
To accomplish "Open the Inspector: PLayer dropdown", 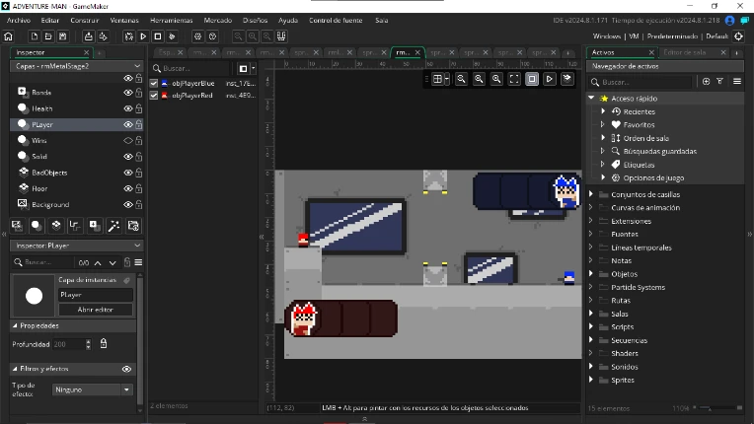I will pos(76,246).
